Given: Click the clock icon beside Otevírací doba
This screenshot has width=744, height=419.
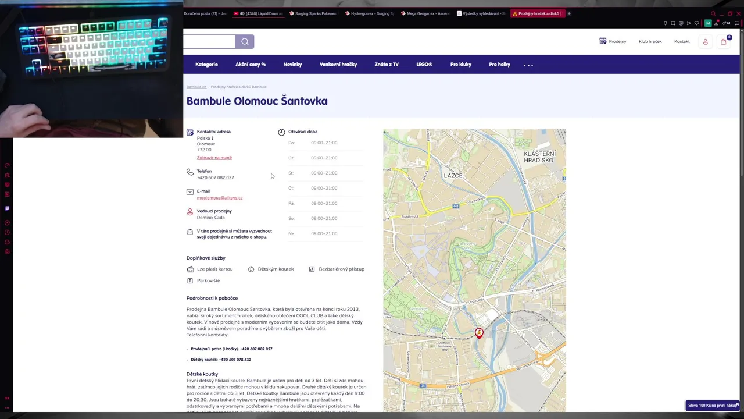Looking at the screenshot, I should point(281,132).
